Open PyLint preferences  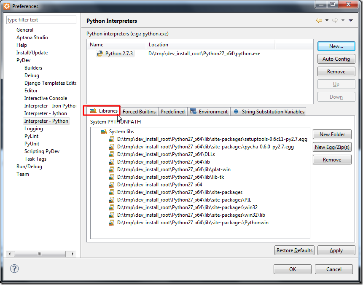click(x=31, y=136)
